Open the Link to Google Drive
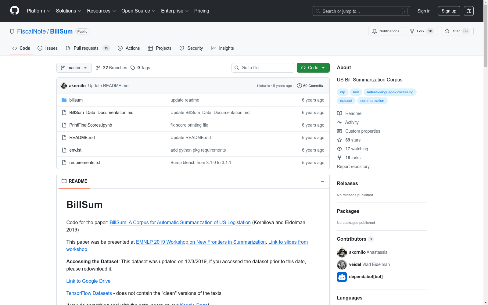This screenshot has width=488, height=305. point(88,281)
